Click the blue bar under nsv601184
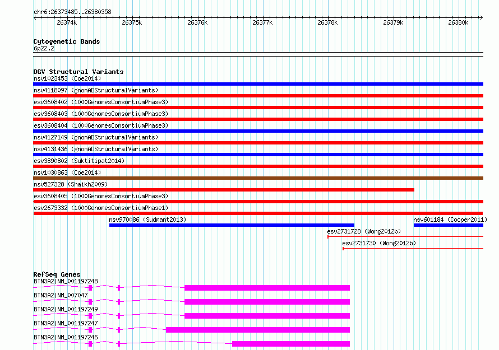 click(449, 225)
